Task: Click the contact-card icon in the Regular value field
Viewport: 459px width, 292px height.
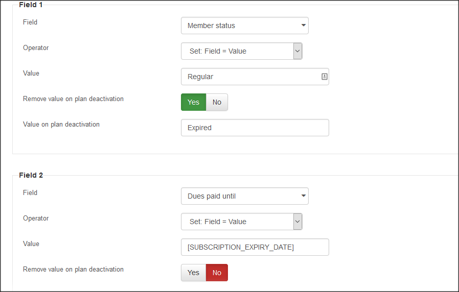Action: [325, 77]
